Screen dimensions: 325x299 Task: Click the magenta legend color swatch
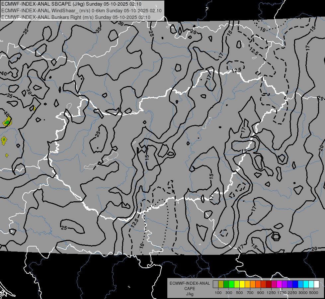[280, 284]
